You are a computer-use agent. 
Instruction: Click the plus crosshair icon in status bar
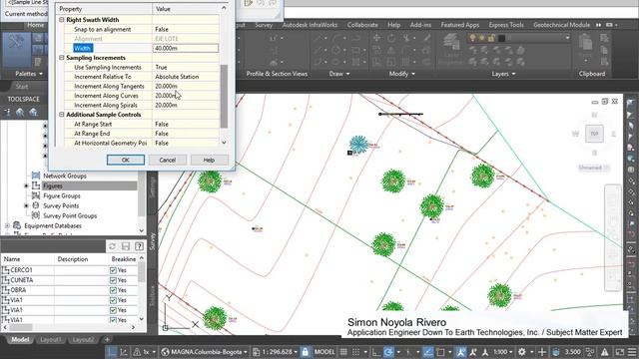pyautogui.click(x=542, y=352)
